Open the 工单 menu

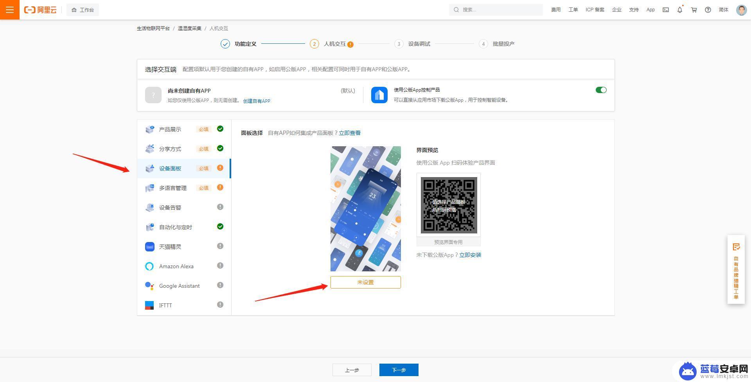[x=573, y=10]
